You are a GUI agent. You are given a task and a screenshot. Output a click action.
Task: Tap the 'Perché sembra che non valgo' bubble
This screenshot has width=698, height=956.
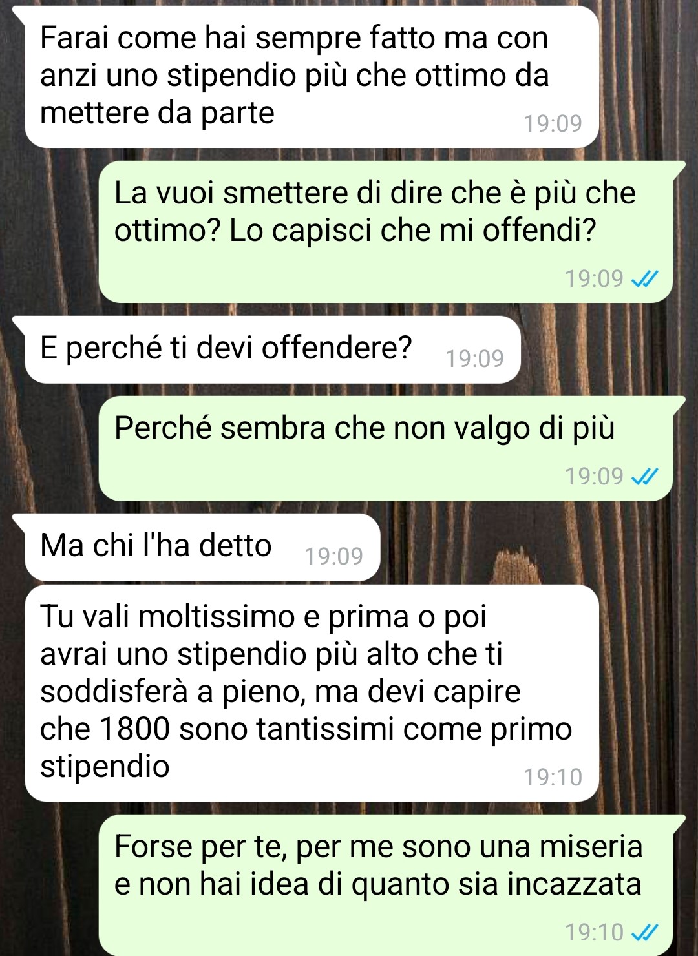386,448
